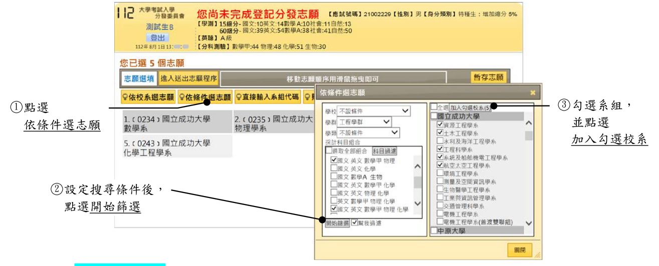
Task: Check 測量及空間資訊學系
Action: coord(440,181)
